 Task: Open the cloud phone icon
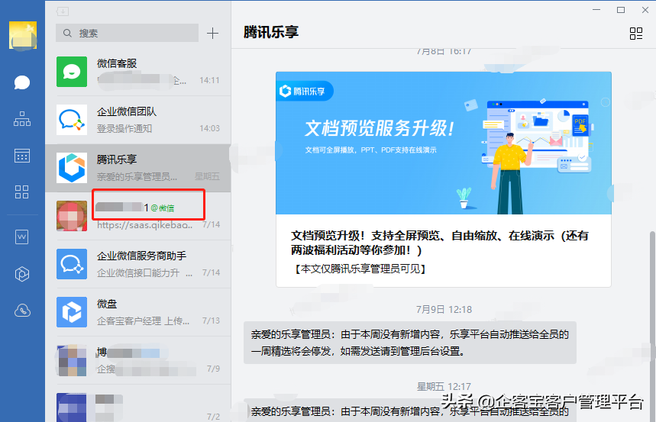pos(22,311)
